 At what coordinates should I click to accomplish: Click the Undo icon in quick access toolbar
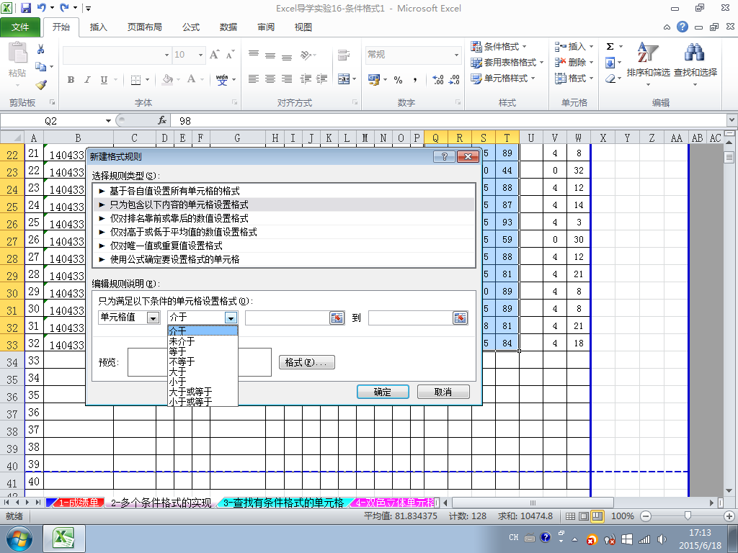pyautogui.click(x=41, y=8)
